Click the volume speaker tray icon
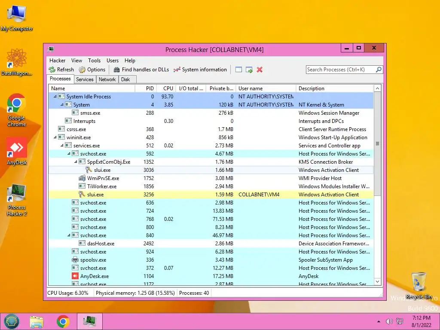The height and width of the screenshot is (330, 440). tap(389, 321)
